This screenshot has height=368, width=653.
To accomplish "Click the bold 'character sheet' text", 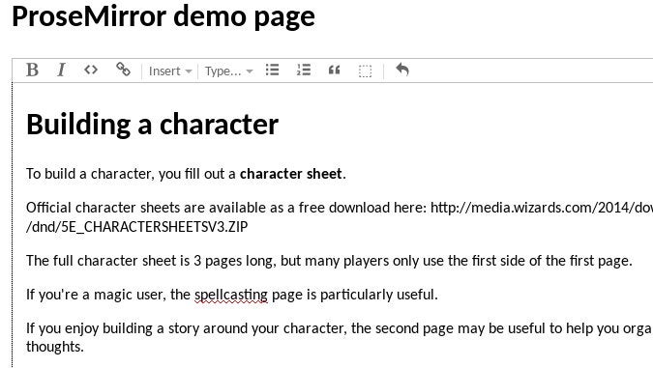I will 290,174.
